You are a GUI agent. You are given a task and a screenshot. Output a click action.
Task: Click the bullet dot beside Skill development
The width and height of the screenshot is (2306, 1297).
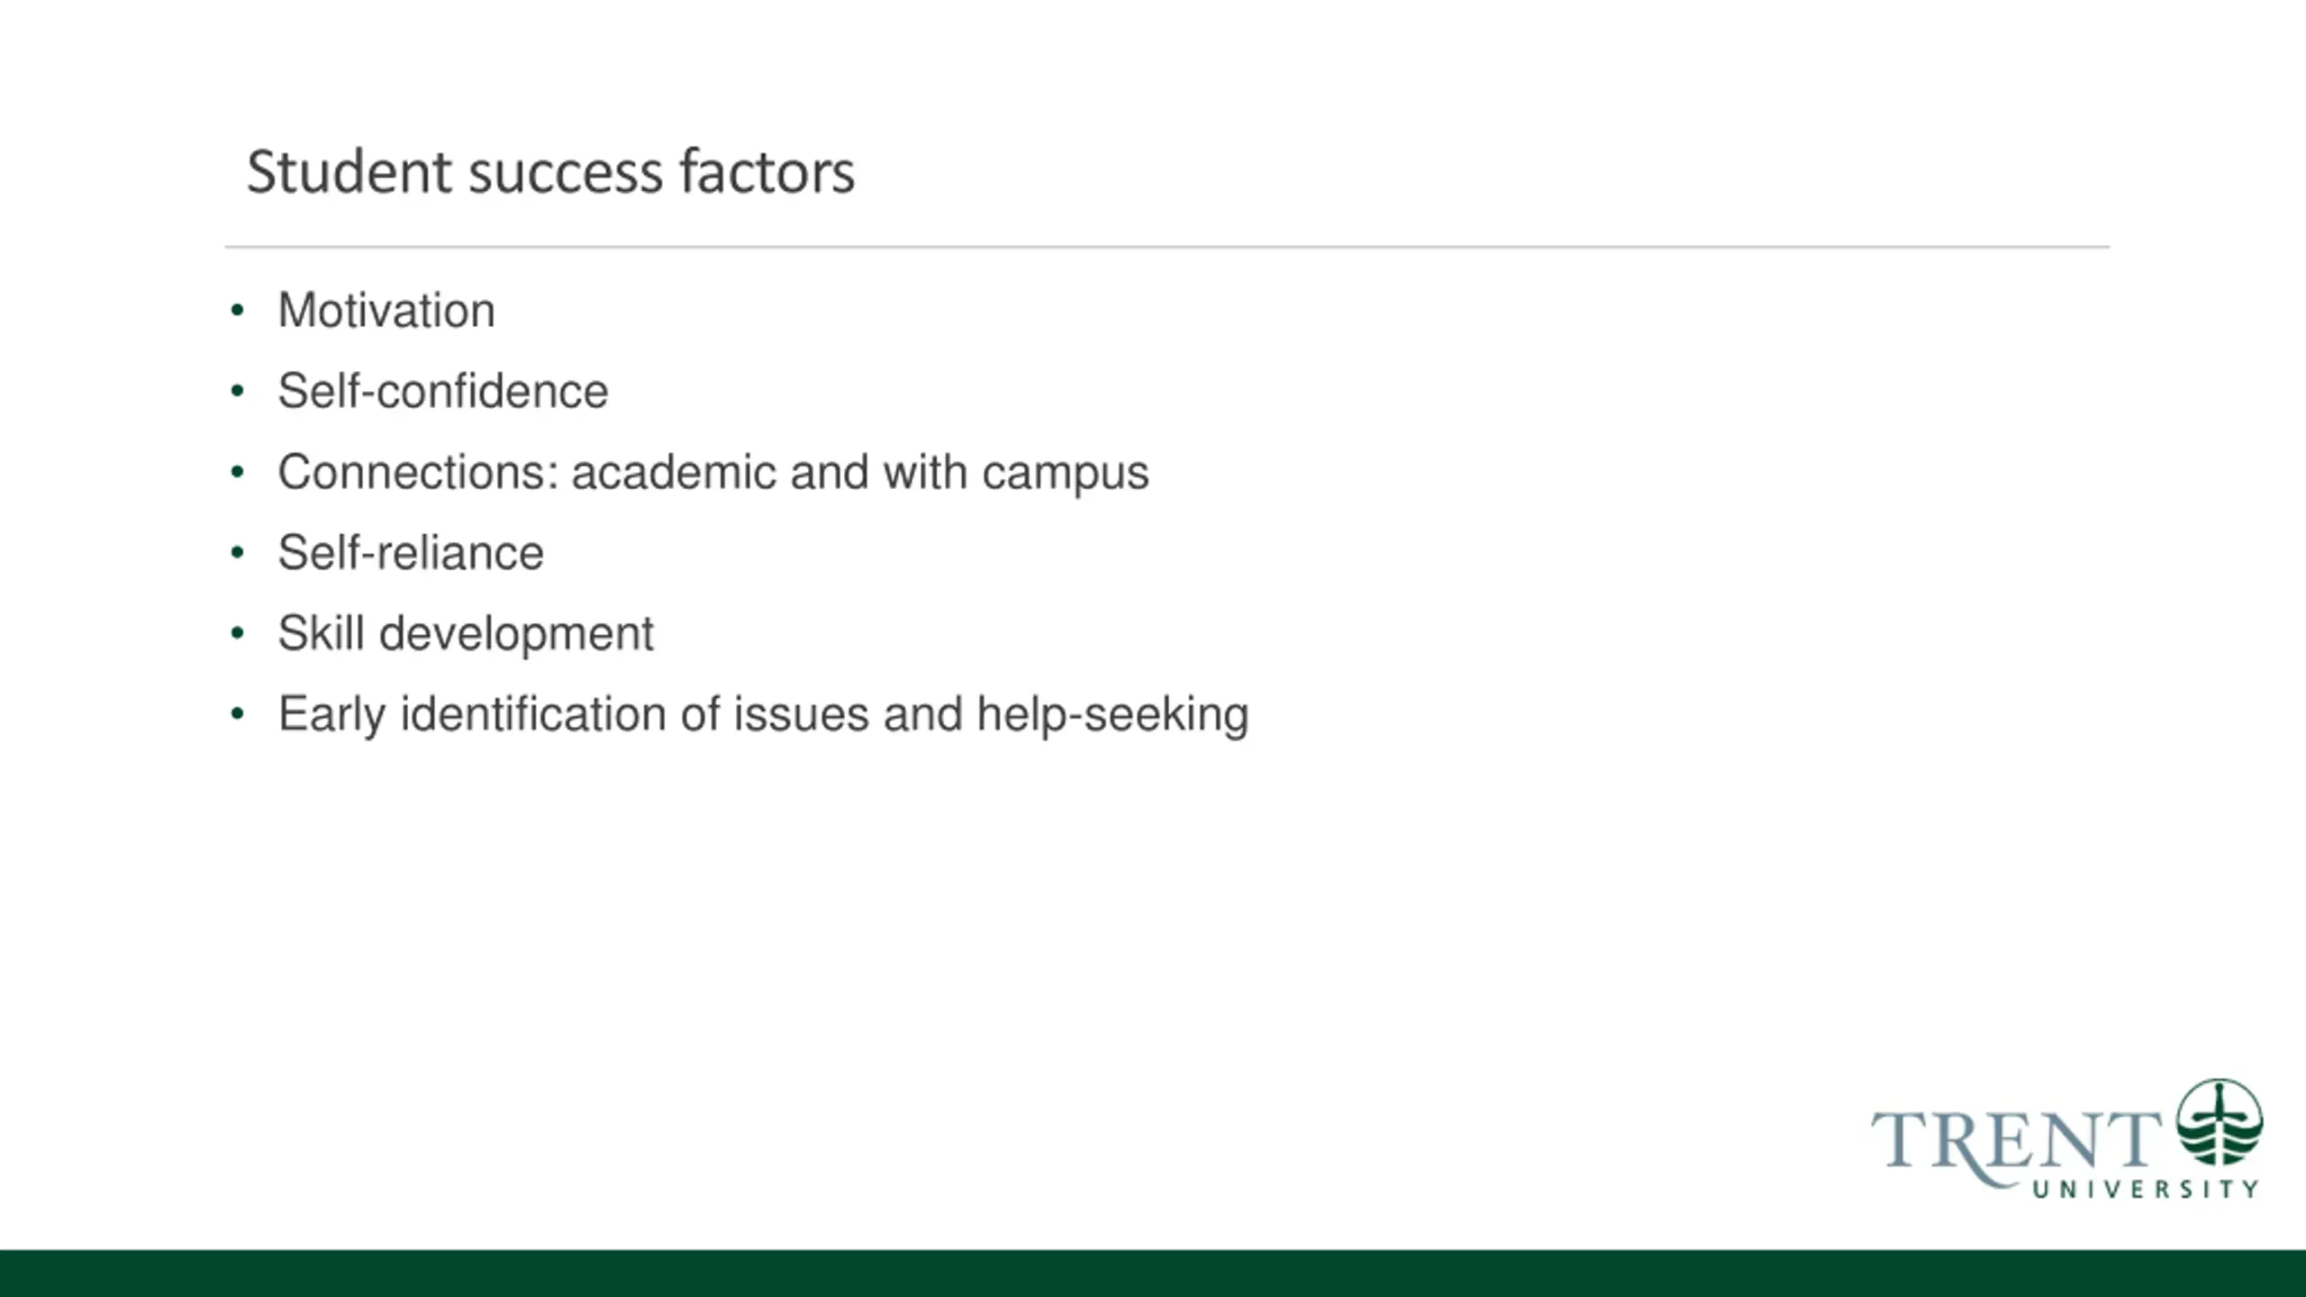pyautogui.click(x=237, y=634)
